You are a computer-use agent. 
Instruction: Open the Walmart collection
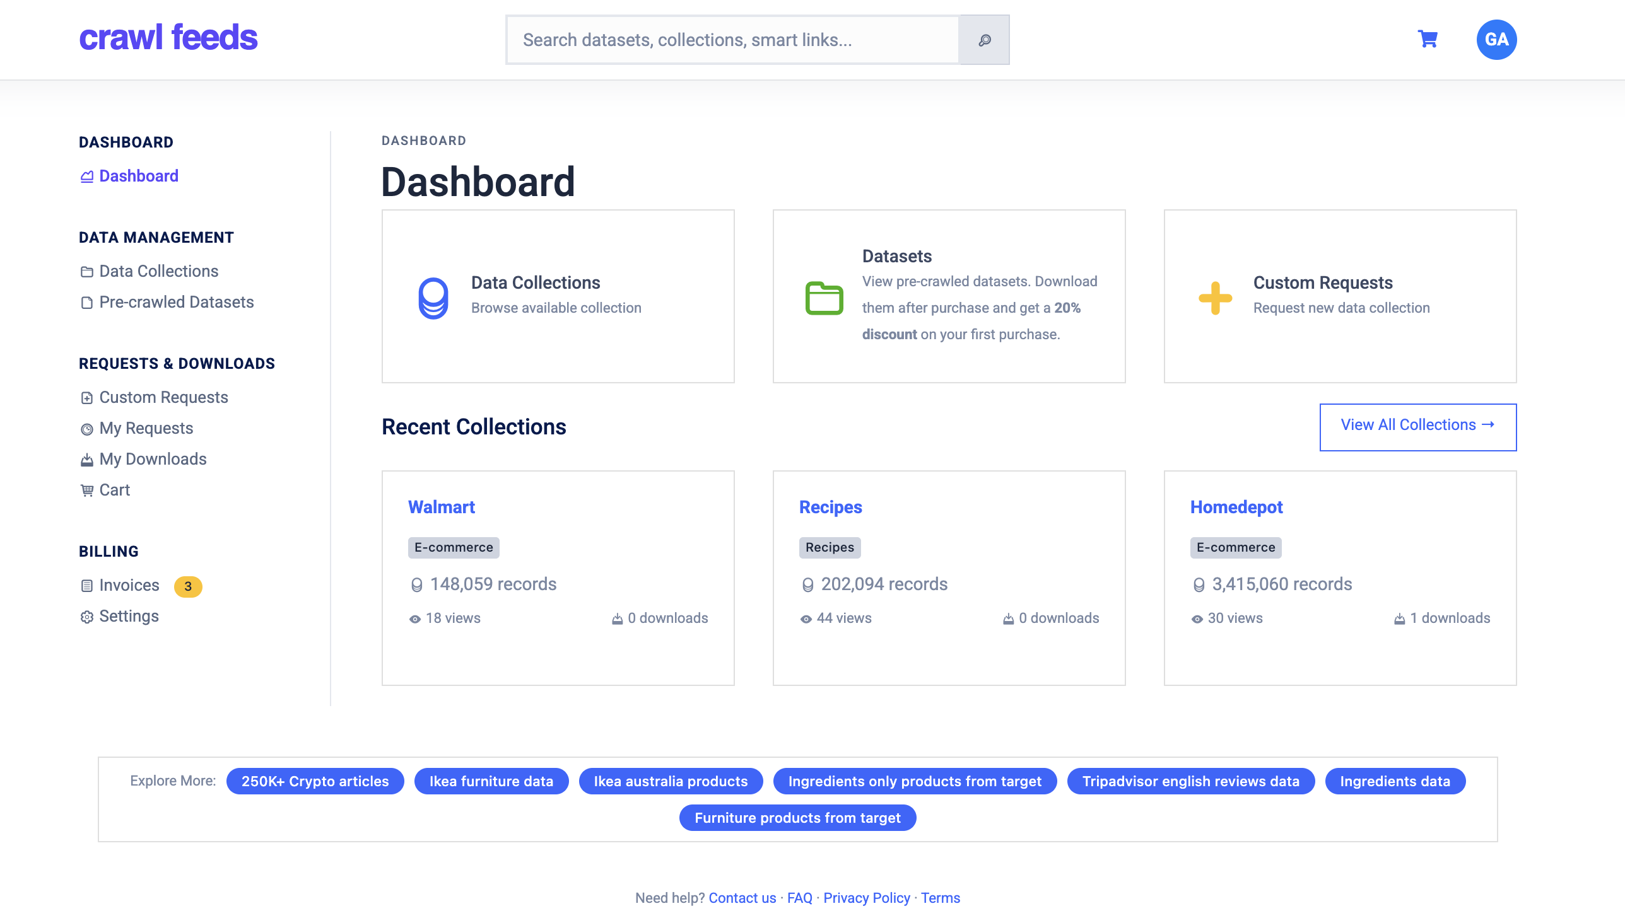point(441,507)
